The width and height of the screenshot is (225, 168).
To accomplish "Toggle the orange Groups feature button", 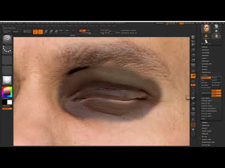I will 217,93.
